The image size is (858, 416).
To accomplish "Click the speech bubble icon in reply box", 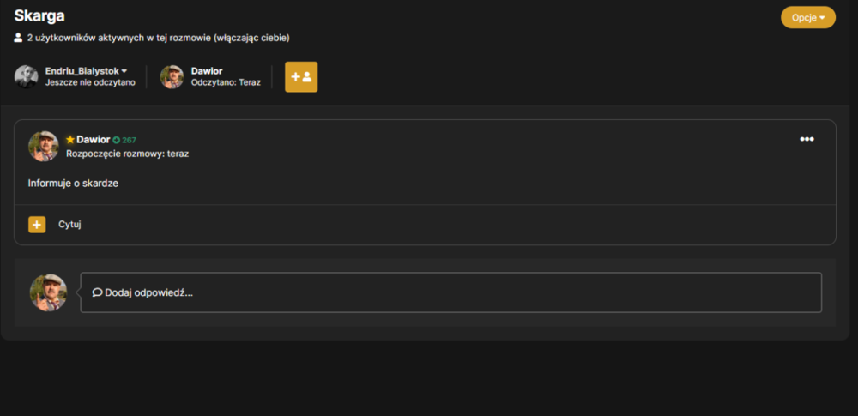I will (x=98, y=292).
